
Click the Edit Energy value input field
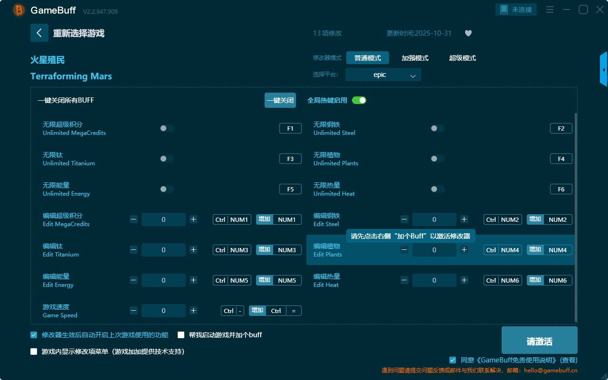click(x=163, y=280)
